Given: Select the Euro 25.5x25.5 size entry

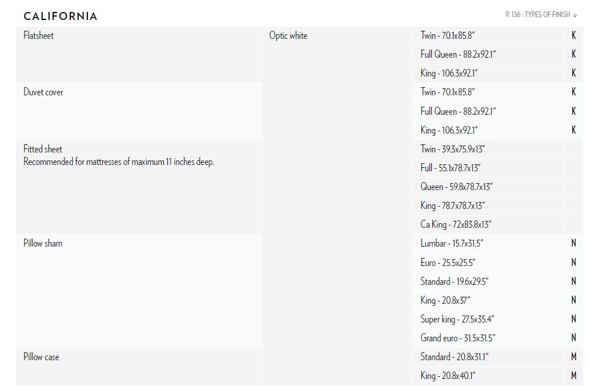Looking at the screenshot, I should 448,263.
